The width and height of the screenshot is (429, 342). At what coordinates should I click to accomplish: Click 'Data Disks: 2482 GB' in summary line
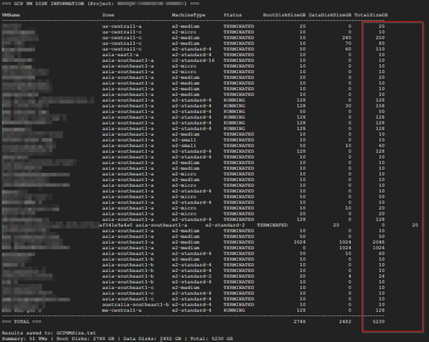coord(152,339)
